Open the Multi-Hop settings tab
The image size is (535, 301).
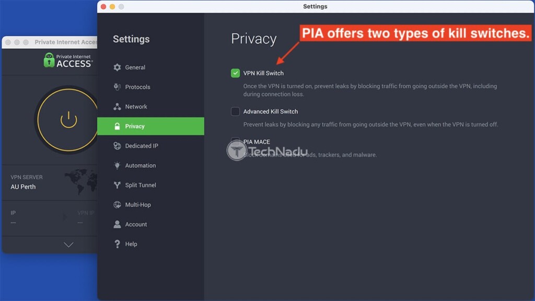(151, 205)
